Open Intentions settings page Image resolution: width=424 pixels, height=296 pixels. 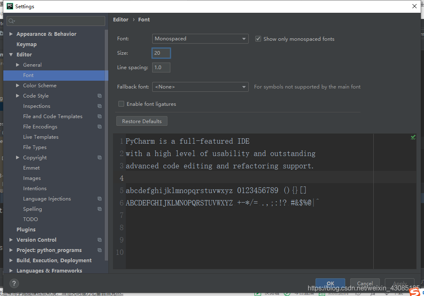(35, 188)
